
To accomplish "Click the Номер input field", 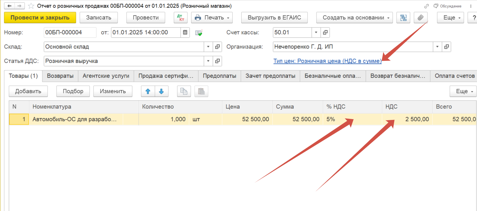I will (x=70, y=33).
